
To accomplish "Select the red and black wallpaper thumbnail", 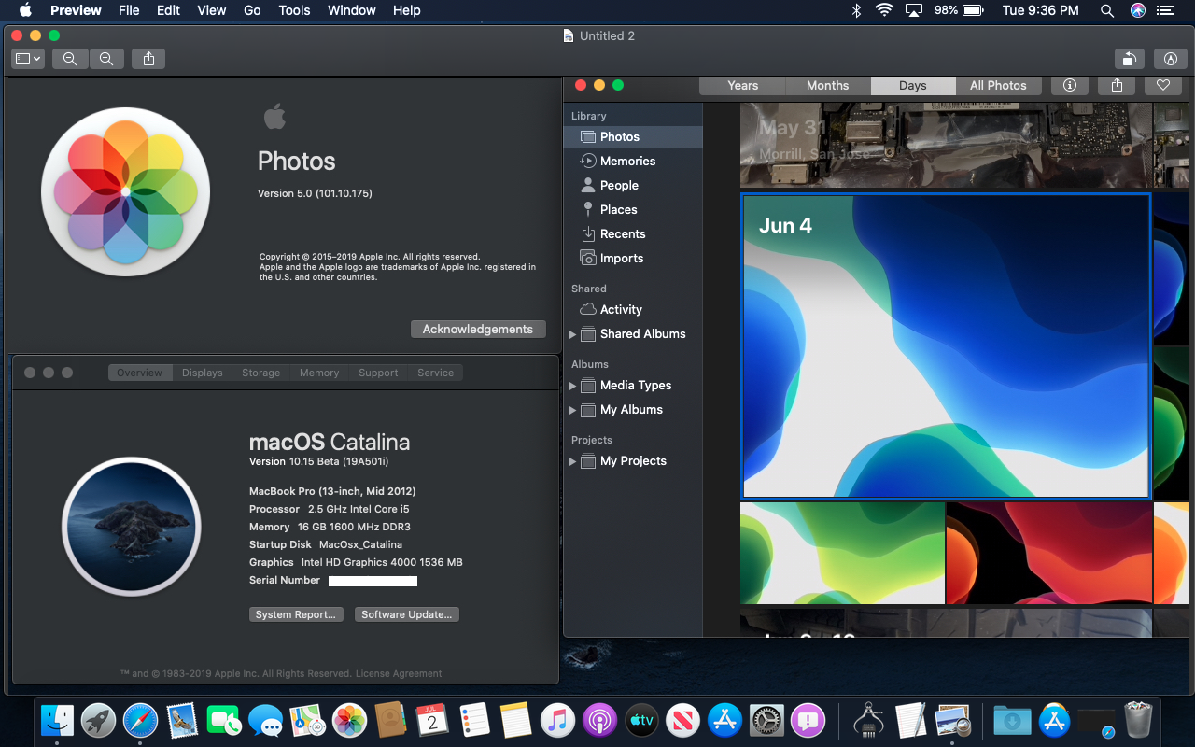I will pos(1048,553).
